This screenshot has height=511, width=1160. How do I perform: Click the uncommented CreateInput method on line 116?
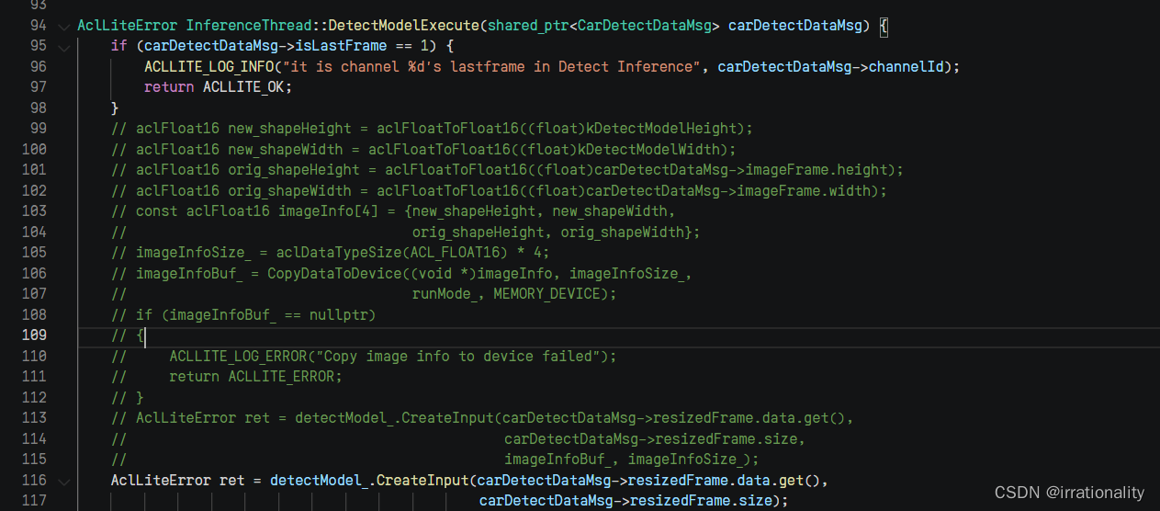point(422,481)
